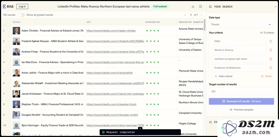Select Anton Jellvik title cell

48,73
